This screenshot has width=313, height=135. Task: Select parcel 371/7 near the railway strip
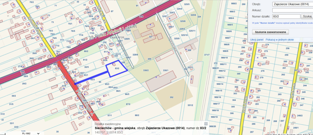[207, 55]
